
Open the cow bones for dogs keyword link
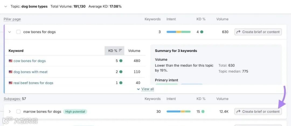pos(30,61)
